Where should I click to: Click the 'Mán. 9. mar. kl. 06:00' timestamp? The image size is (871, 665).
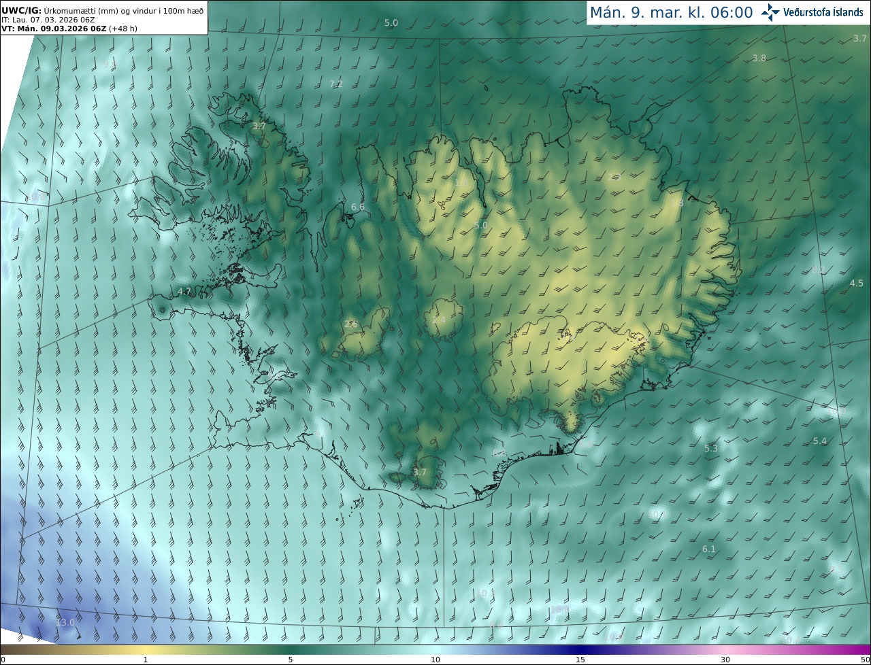(671, 13)
